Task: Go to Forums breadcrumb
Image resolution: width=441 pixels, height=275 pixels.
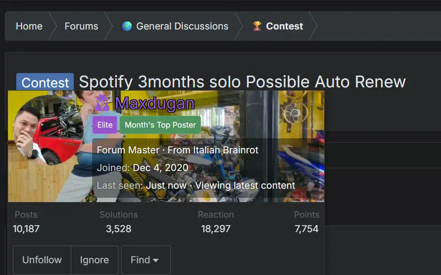Action: coord(81,26)
